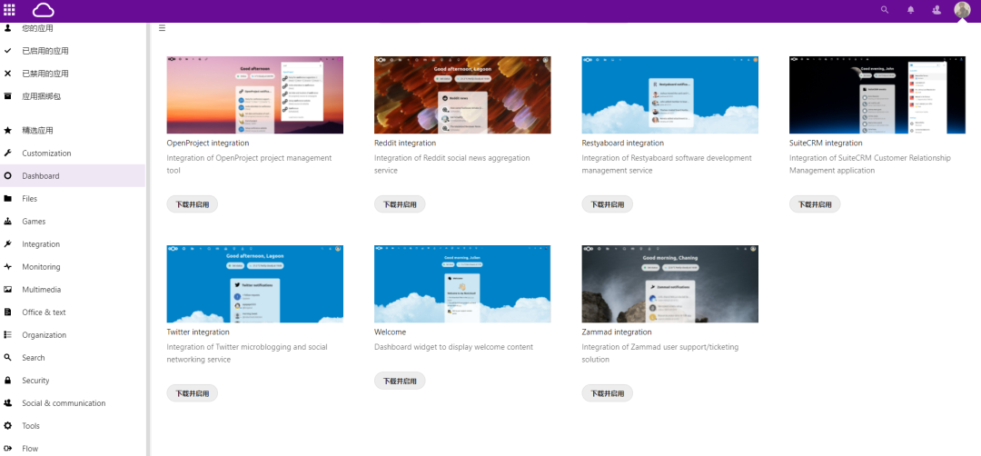Click the circle icon beside Dashboard

[7, 176]
